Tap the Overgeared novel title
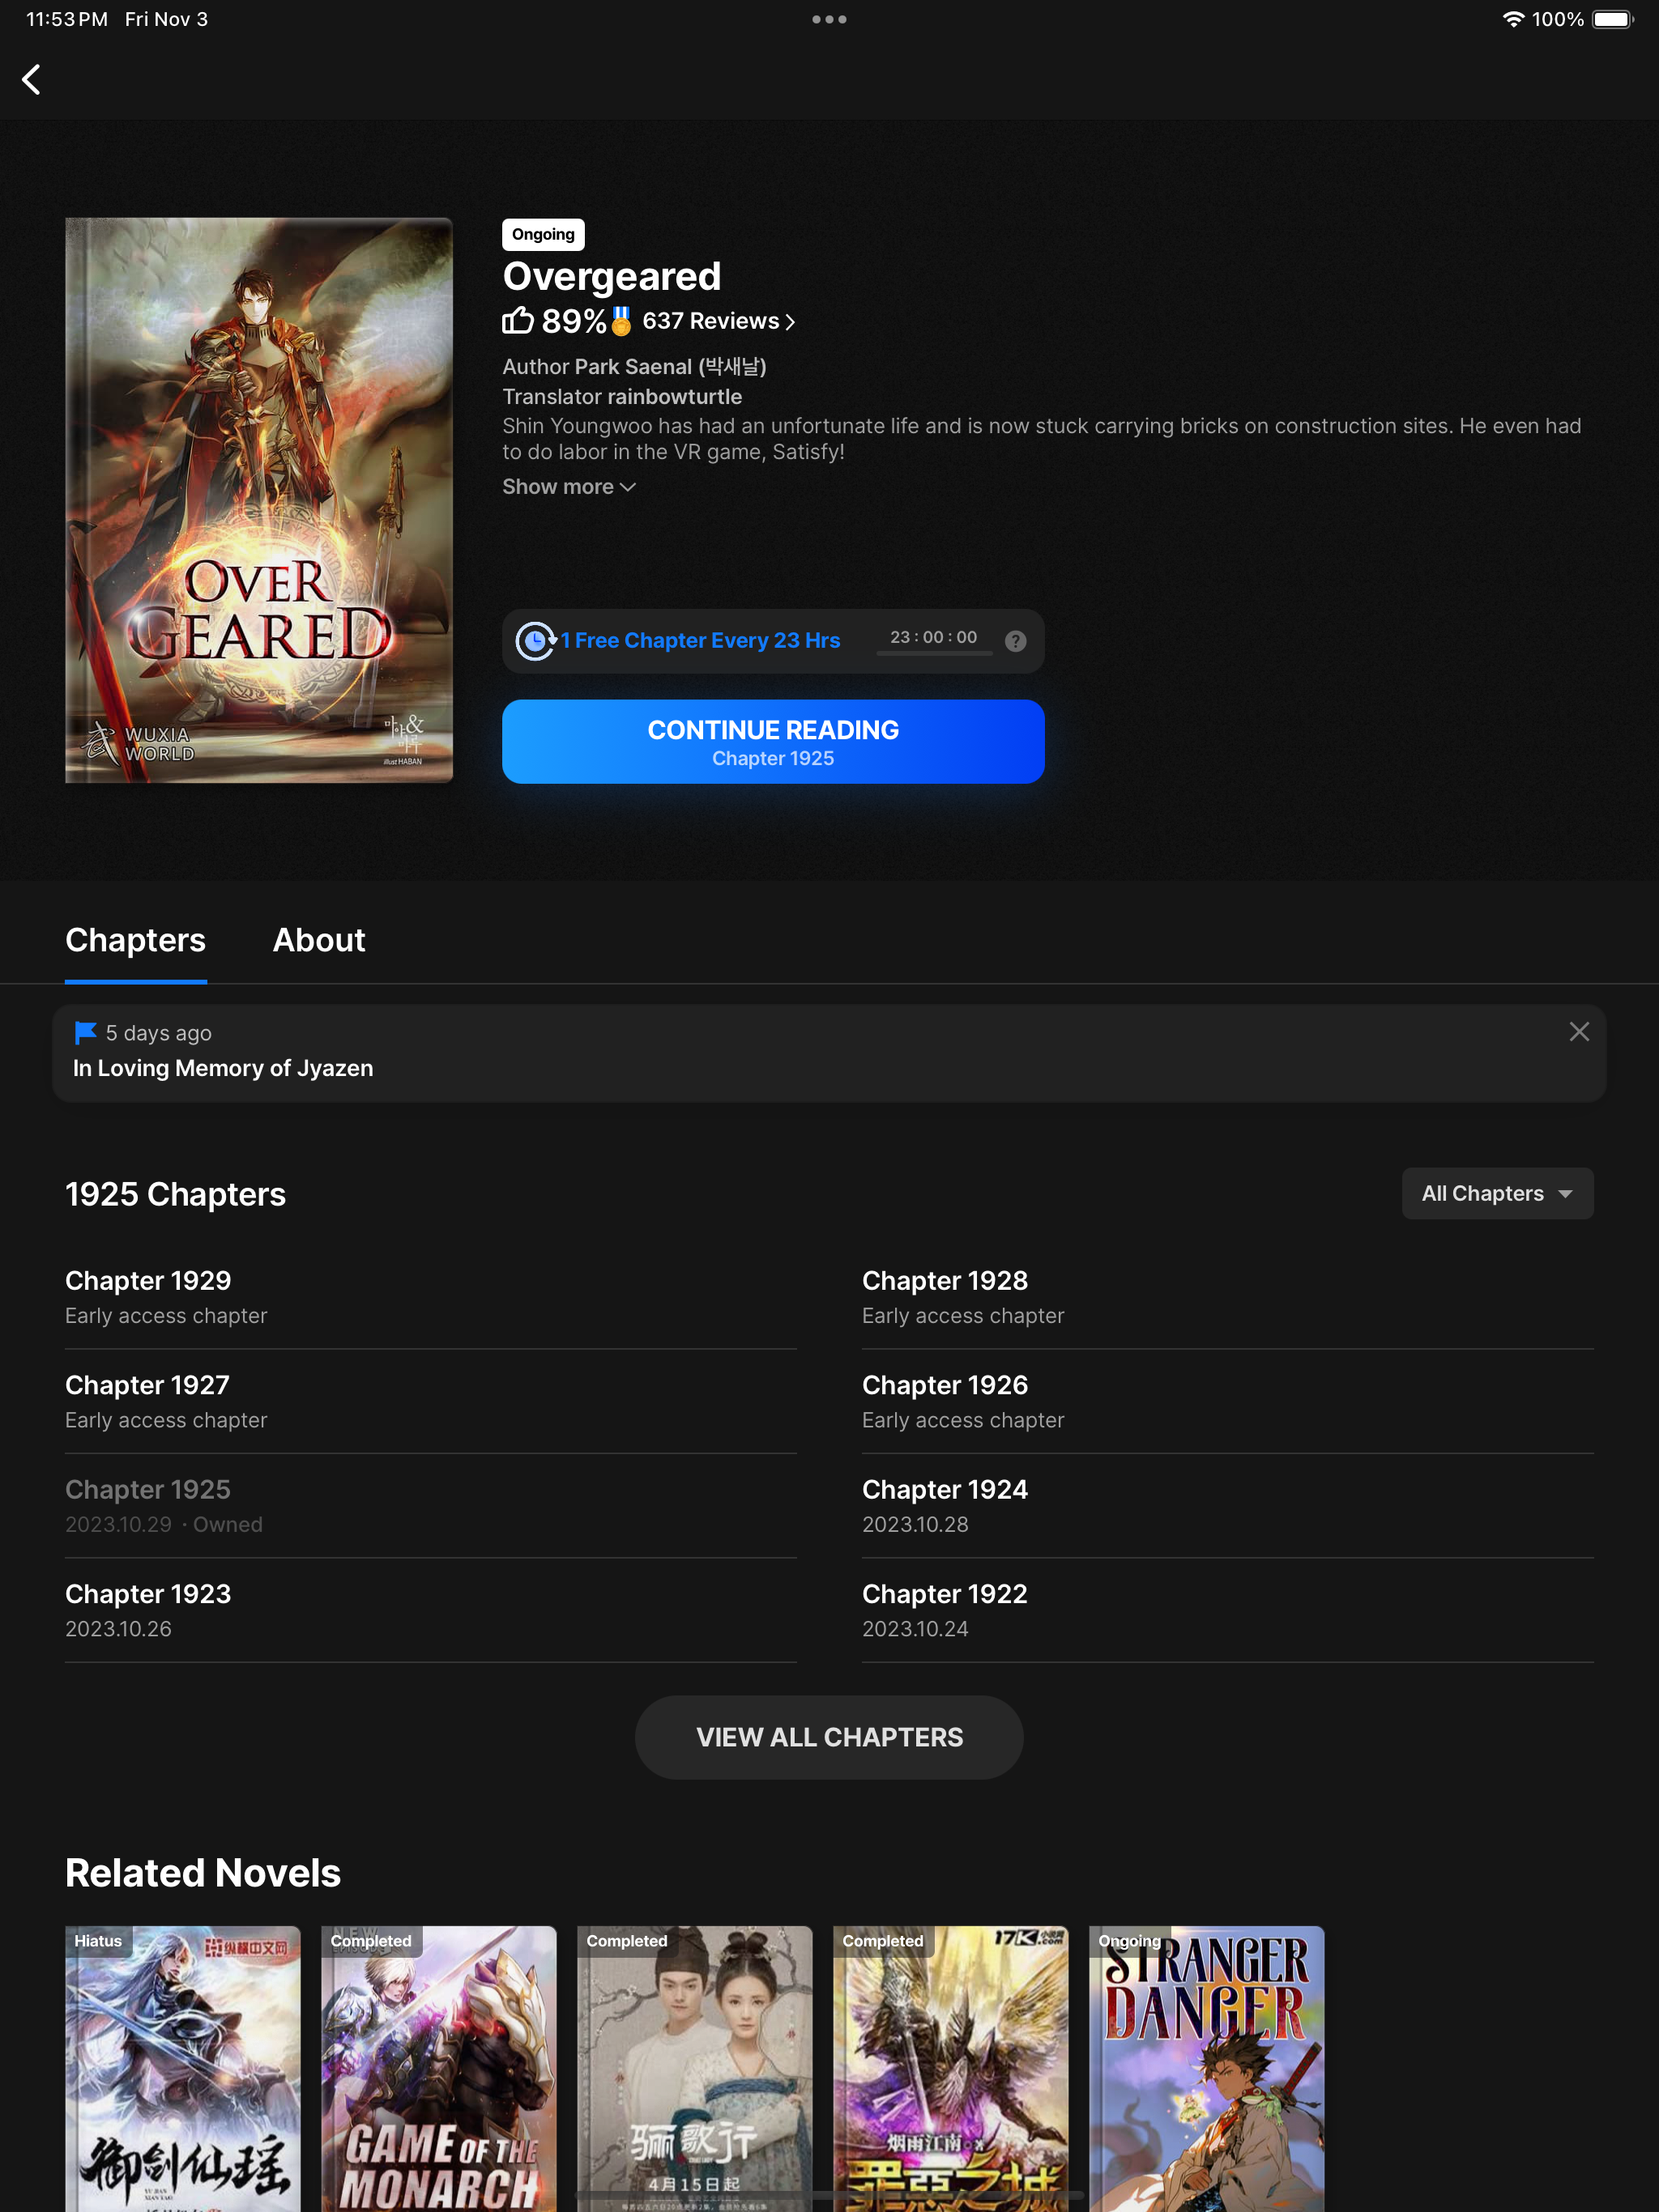Screen dimensions: 1659x2212 click(x=612, y=277)
